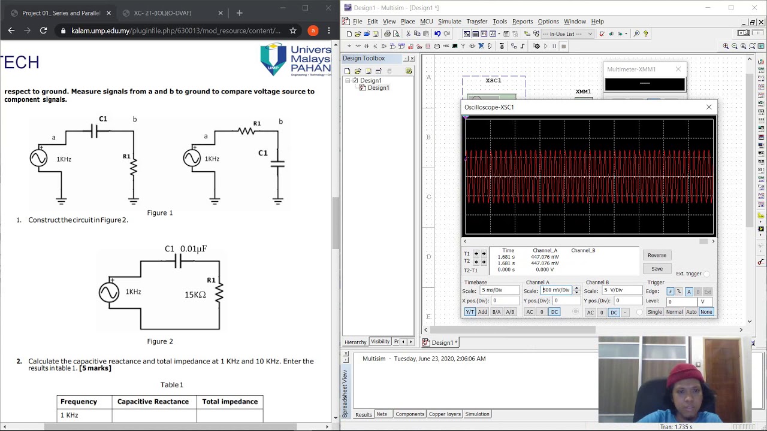Switch to the Nets tab in Spreadsheet View
The image size is (767, 431).
point(382,414)
